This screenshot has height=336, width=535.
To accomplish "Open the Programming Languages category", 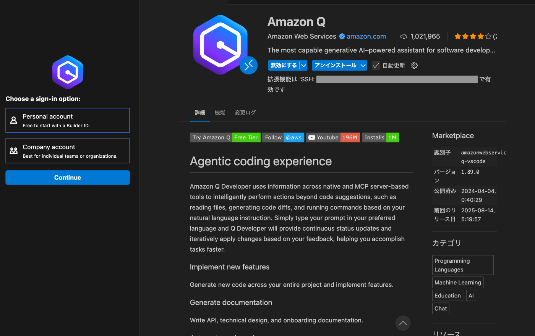I will (x=463, y=265).
